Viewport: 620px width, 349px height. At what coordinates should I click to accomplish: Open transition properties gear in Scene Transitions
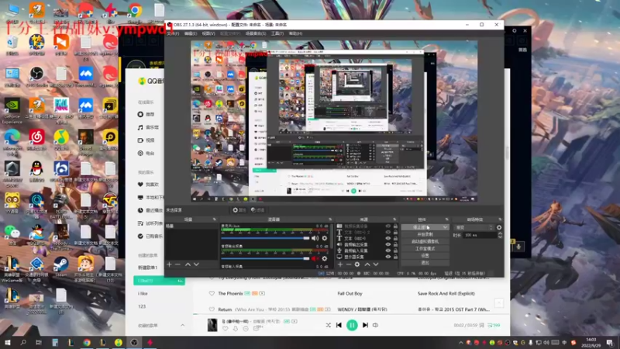(499, 227)
